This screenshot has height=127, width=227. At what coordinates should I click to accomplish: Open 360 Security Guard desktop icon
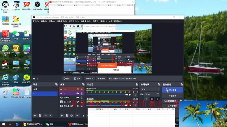27,79
